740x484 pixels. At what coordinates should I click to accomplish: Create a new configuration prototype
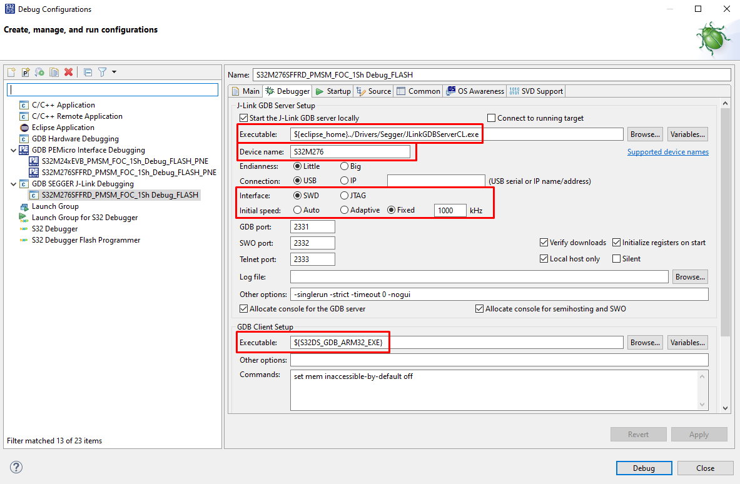click(x=25, y=72)
